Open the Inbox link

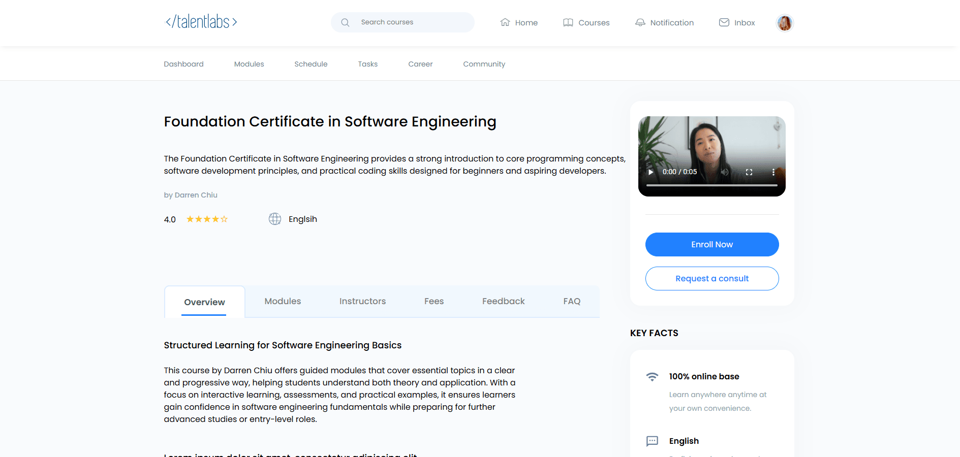745,23
